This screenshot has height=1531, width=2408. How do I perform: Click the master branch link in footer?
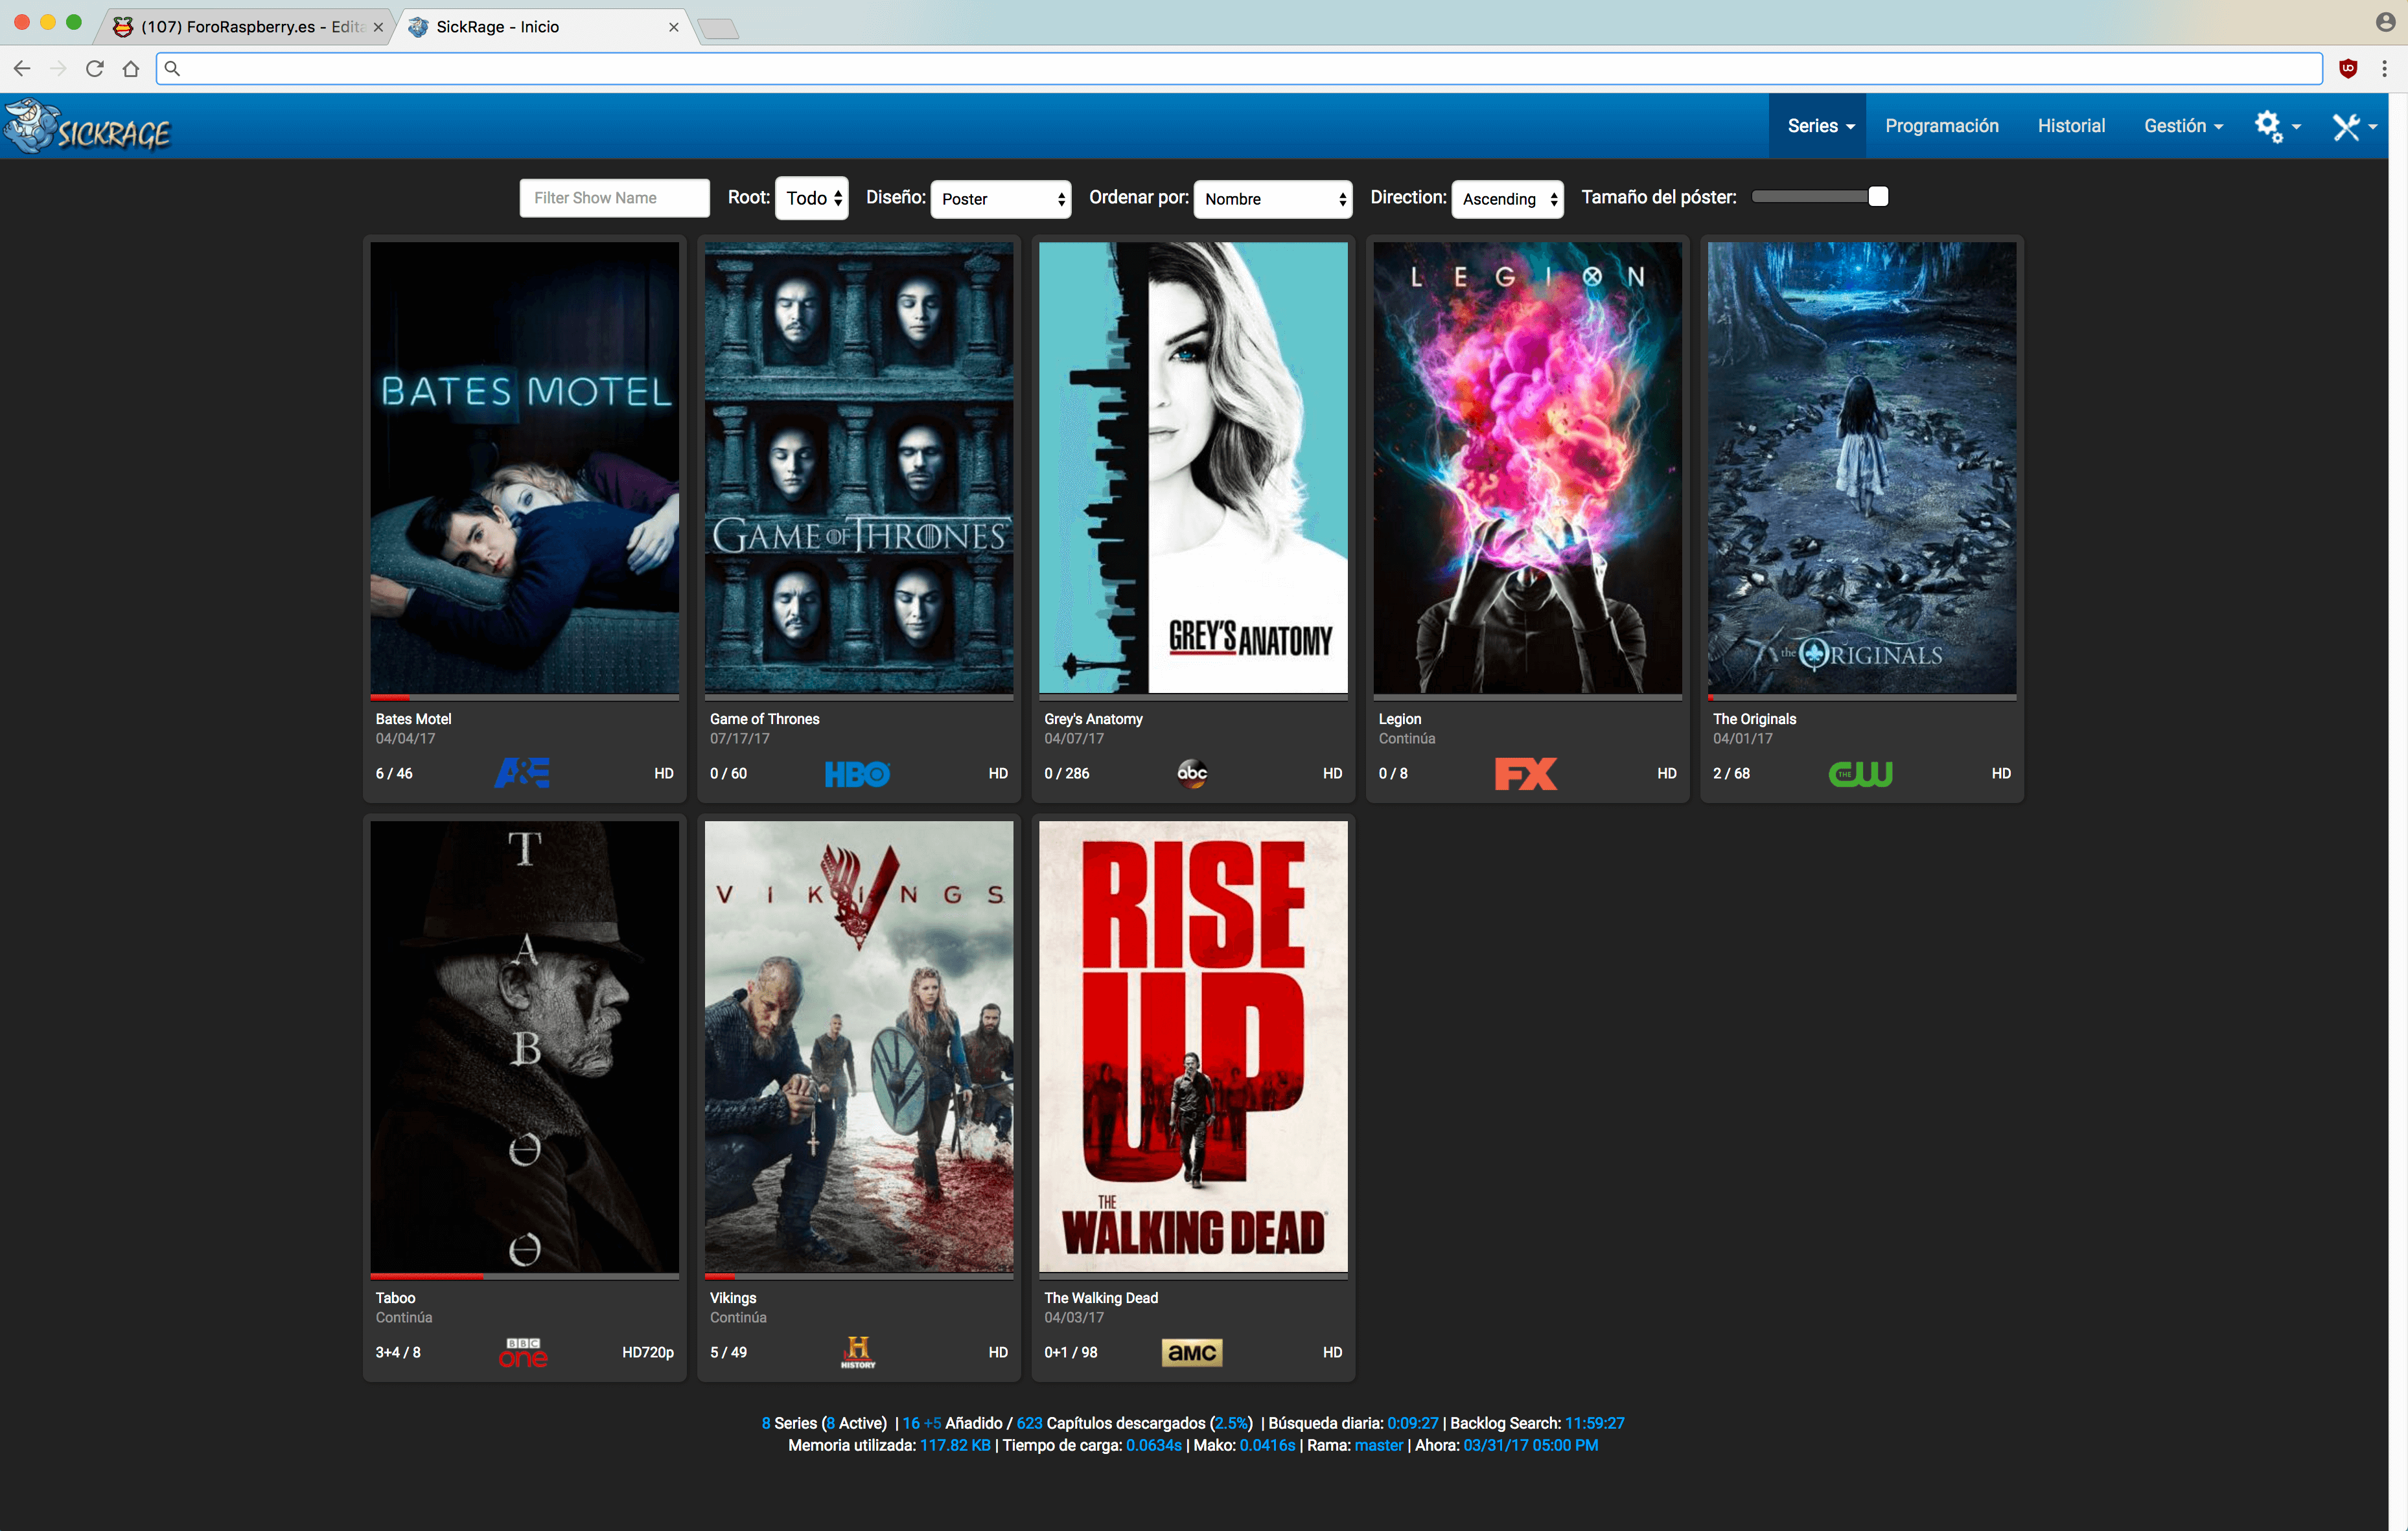pyautogui.click(x=1378, y=1445)
